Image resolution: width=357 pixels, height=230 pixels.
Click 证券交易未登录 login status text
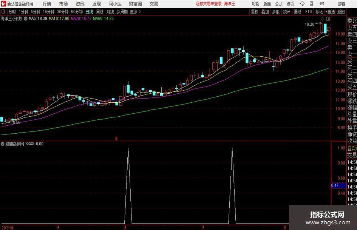point(209,4)
